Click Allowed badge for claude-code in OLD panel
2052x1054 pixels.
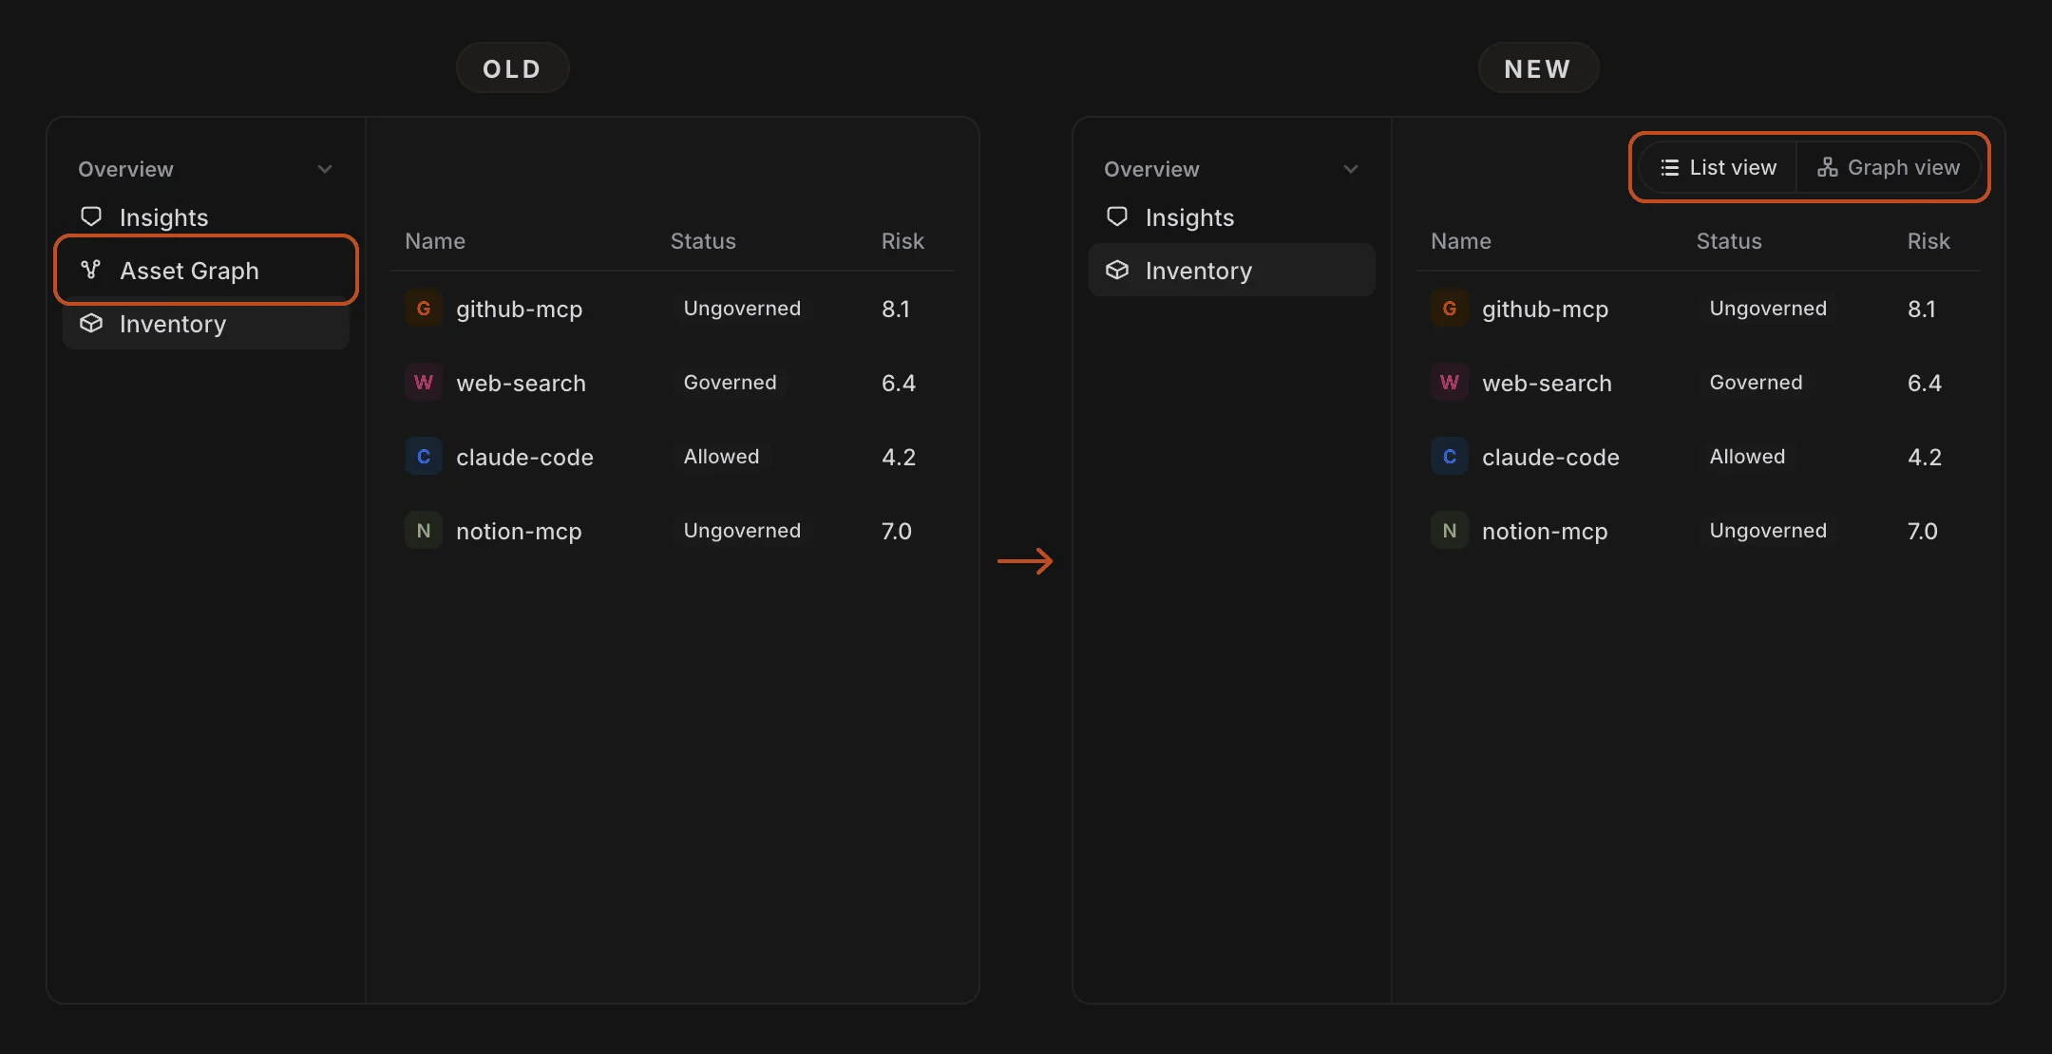coord(721,457)
